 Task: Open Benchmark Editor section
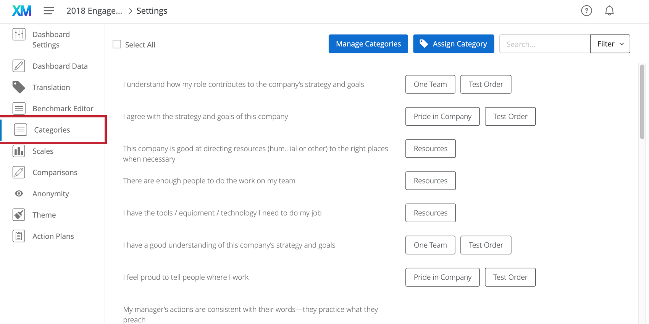click(x=63, y=109)
